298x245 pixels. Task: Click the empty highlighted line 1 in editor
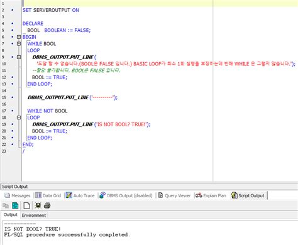(x=160, y=3)
